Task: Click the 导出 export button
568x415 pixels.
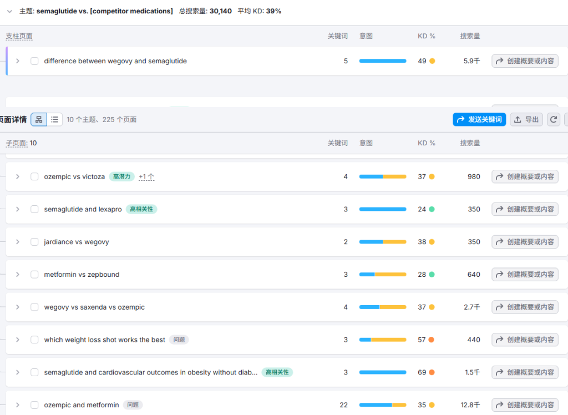Action: 526,119
